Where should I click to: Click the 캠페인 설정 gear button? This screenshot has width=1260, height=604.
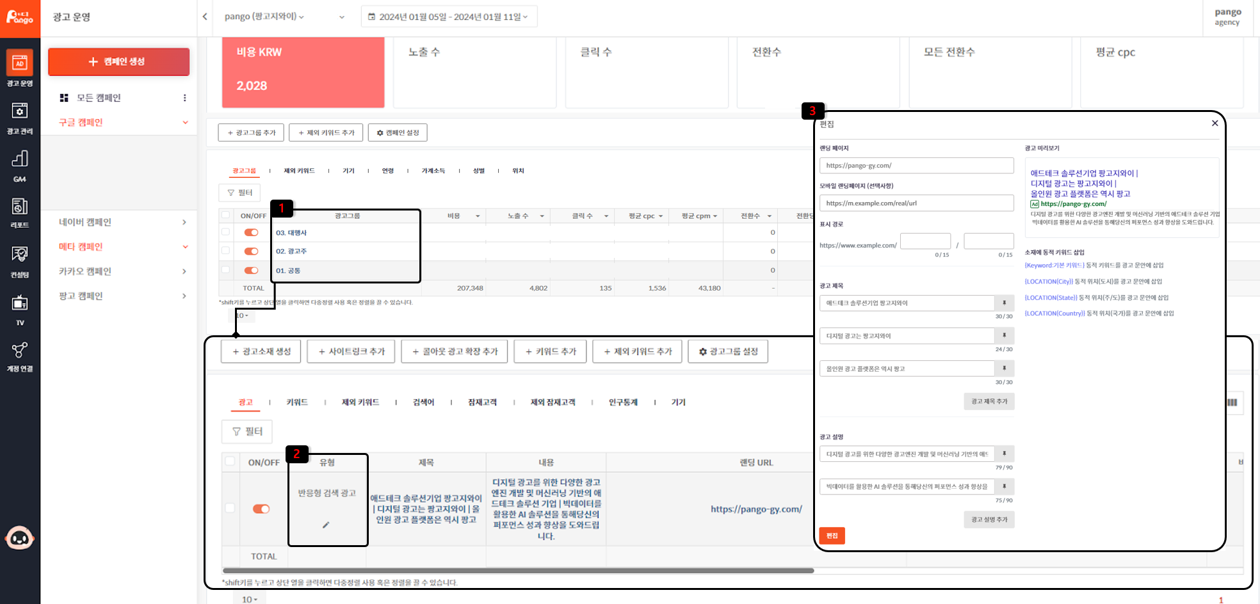click(x=397, y=132)
